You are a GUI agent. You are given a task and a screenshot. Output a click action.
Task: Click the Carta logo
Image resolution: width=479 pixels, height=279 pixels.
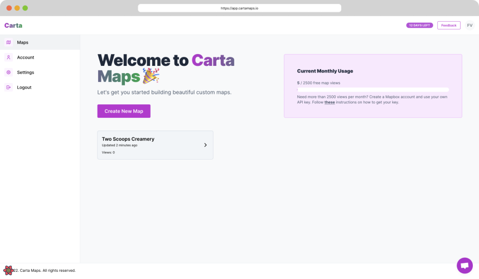(13, 25)
